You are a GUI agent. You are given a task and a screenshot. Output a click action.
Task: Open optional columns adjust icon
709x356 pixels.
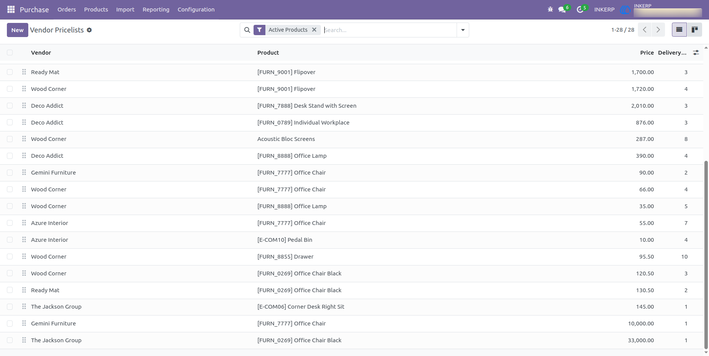click(x=696, y=53)
